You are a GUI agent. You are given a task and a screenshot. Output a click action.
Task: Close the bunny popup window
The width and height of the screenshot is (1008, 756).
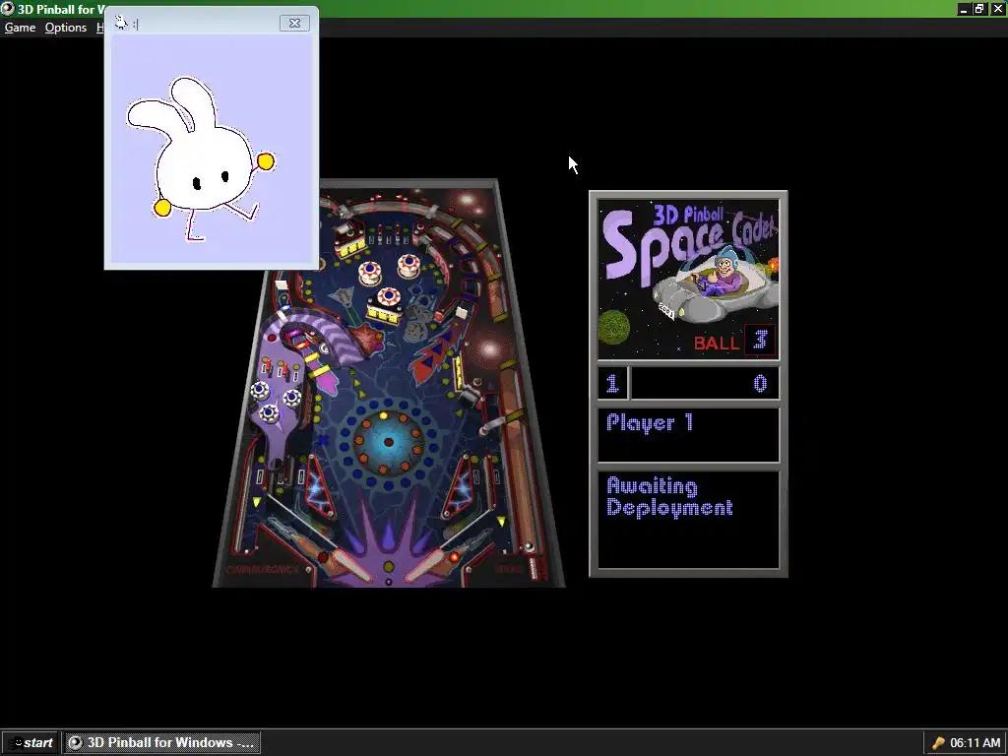click(x=294, y=24)
